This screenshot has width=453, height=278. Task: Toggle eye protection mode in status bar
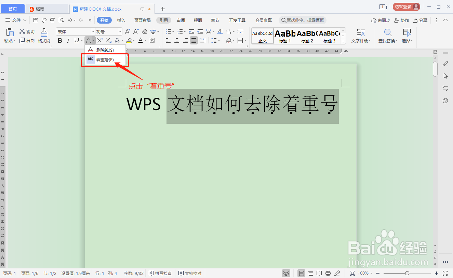286,273
